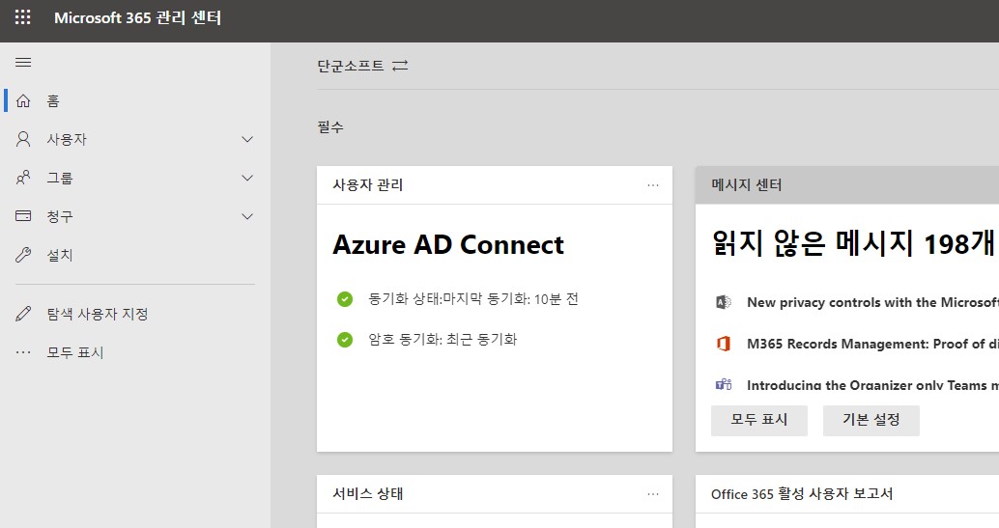This screenshot has width=999, height=528.
Task: Click the 탐색 사용자 지정 pencil icon
Action: tap(23, 314)
